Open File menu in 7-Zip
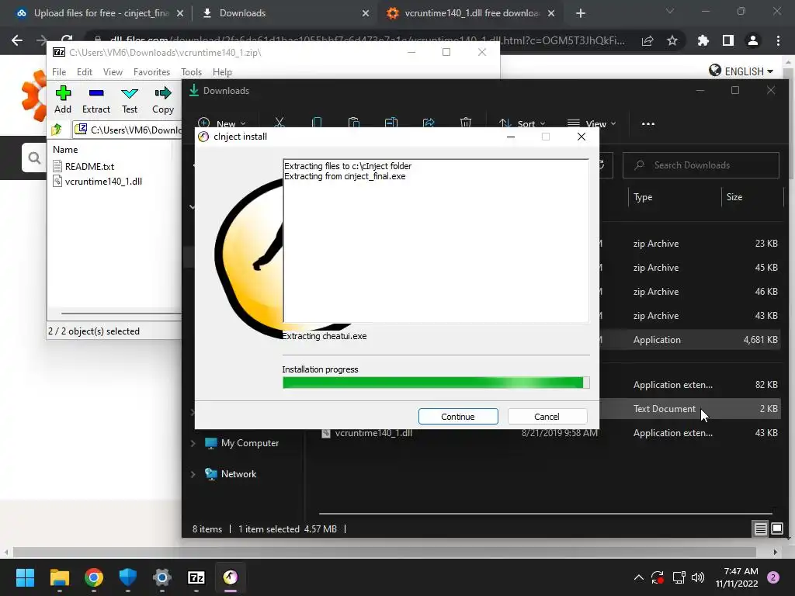The width and height of the screenshot is (795, 596). point(59,72)
